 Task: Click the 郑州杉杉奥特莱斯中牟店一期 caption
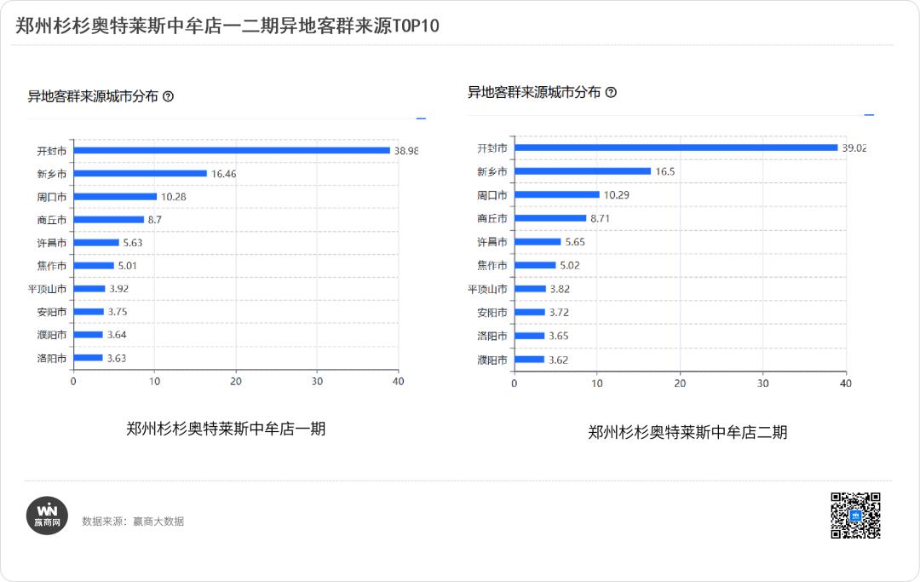(x=226, y=429)
